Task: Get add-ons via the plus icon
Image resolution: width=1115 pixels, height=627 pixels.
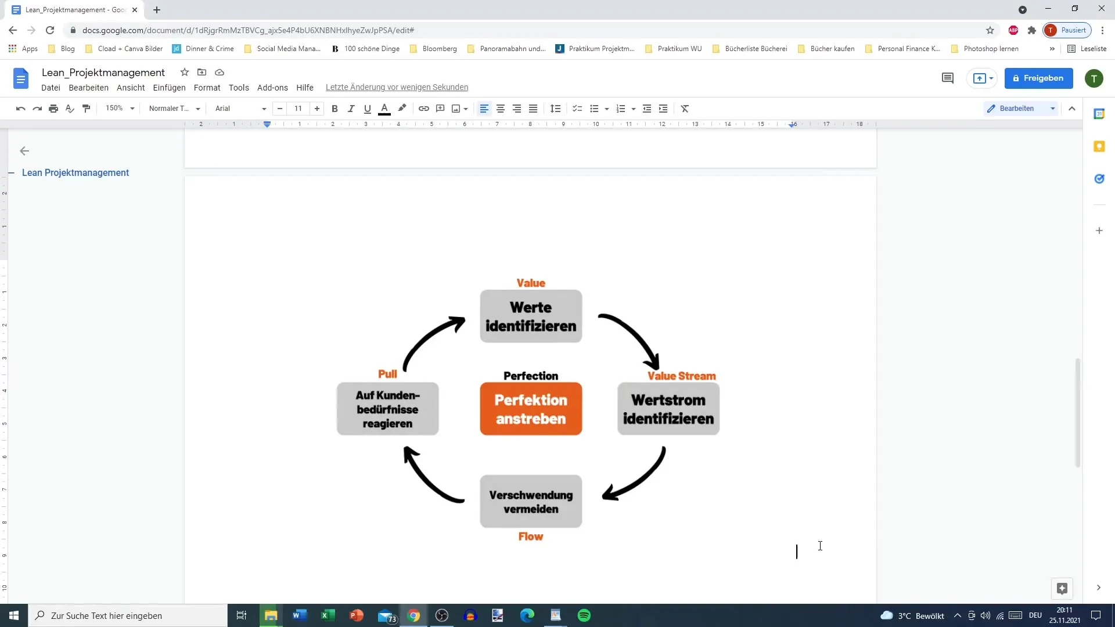Action: point(1099,230)
